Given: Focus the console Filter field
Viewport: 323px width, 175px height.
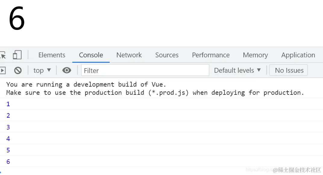Looking at the screenshot, I should pyautogui.click(x=145, y=70).
